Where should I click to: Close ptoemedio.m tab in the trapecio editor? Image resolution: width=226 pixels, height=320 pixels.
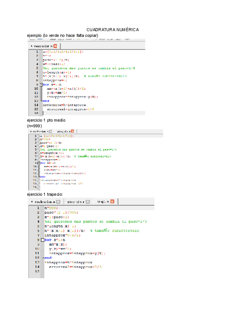tap(87, 202)
